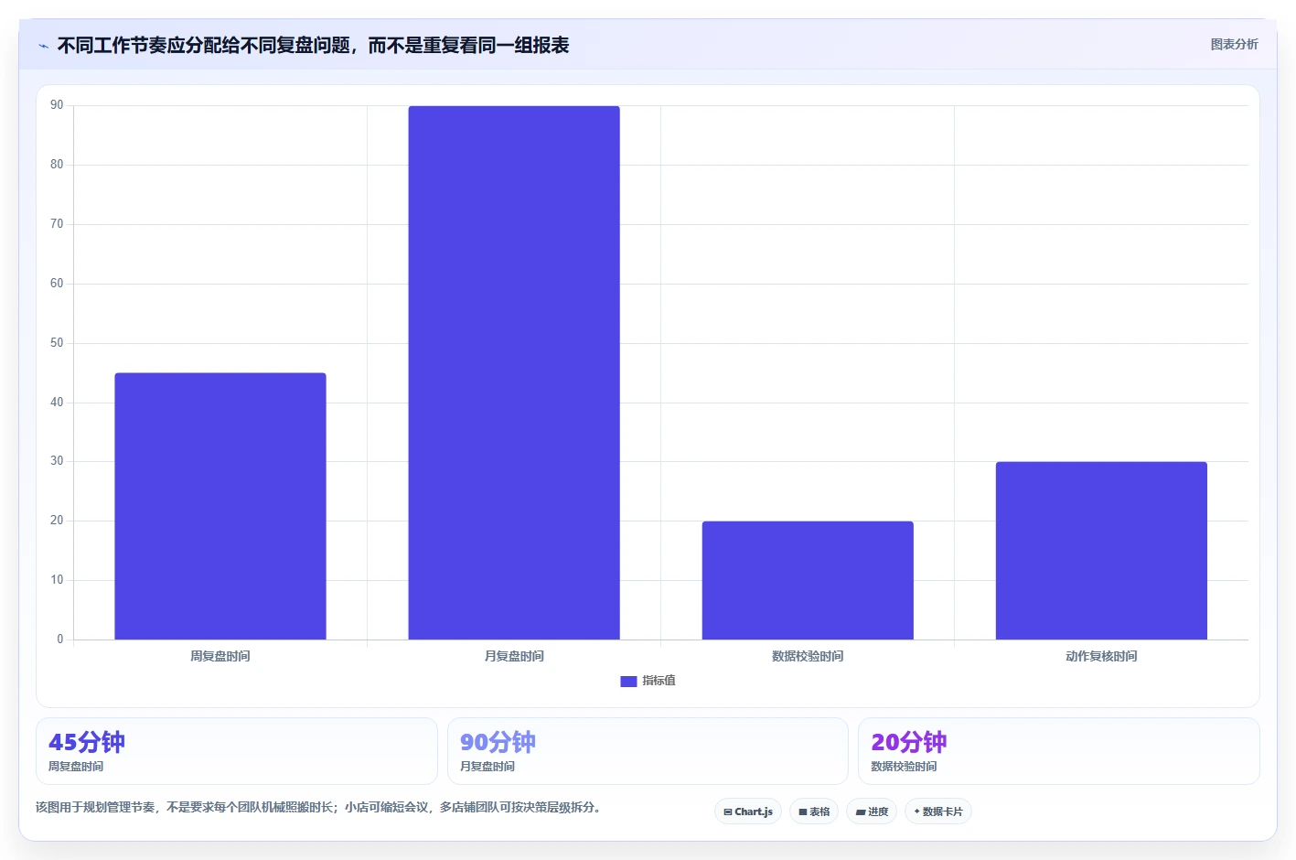Click the icon inside Chart.js chip
1296x860 pixels.
click(728, 812)
